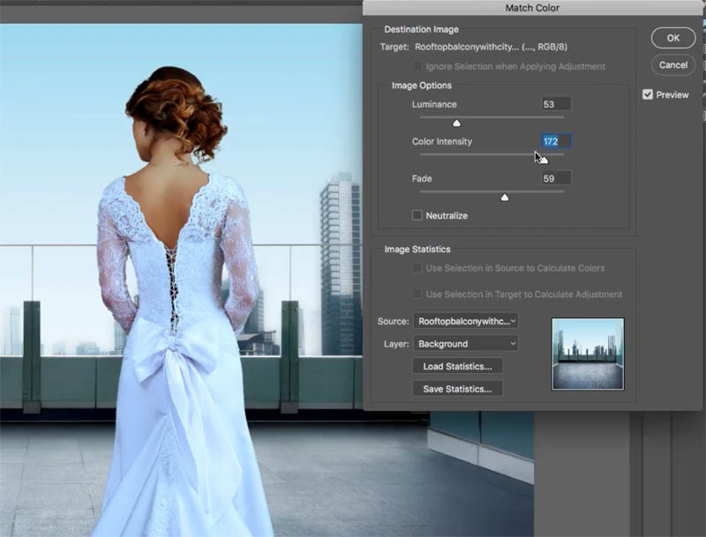The height and width of the screenshot is (537, 706).
Task: Click the Ignore Selection when Applying Adjustment checkbox
Action: point(417,66)
